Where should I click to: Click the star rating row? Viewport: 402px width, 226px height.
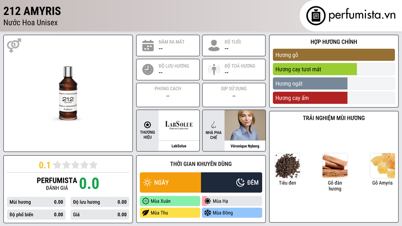[x=75, y=165]
